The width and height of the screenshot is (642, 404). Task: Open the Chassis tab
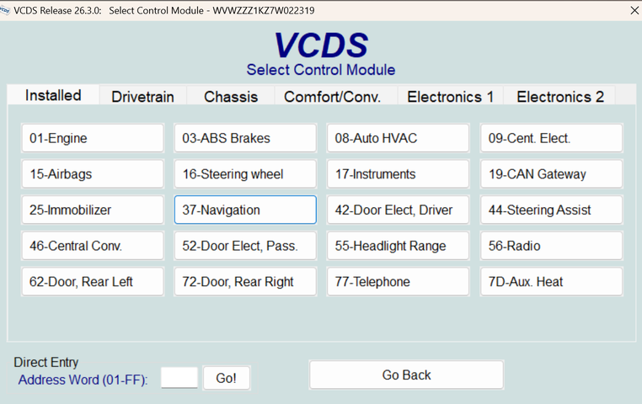[231, 97]
